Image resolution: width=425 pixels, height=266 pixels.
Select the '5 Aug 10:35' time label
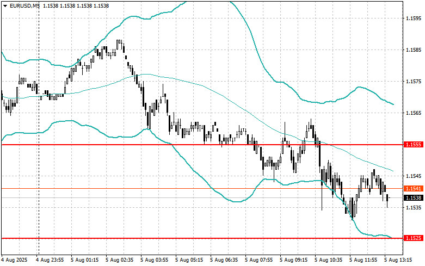click(329, 260)
